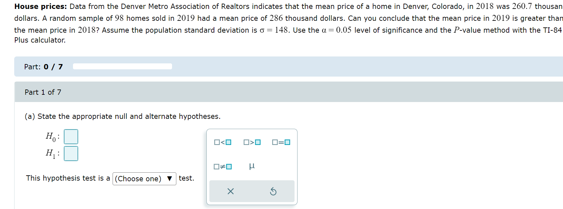563x209 pixels.
Task: Select the greater-than comparison symbol
Action: (x=252, y=142)
